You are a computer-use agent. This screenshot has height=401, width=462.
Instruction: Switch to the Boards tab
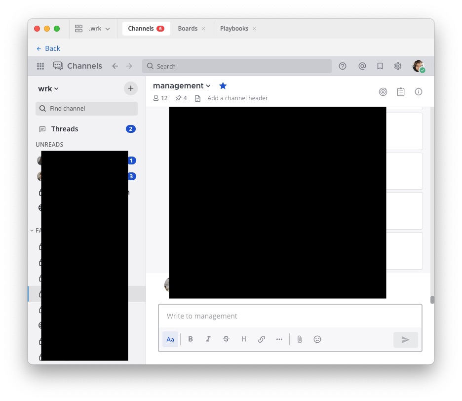click(x=187, y=28)
